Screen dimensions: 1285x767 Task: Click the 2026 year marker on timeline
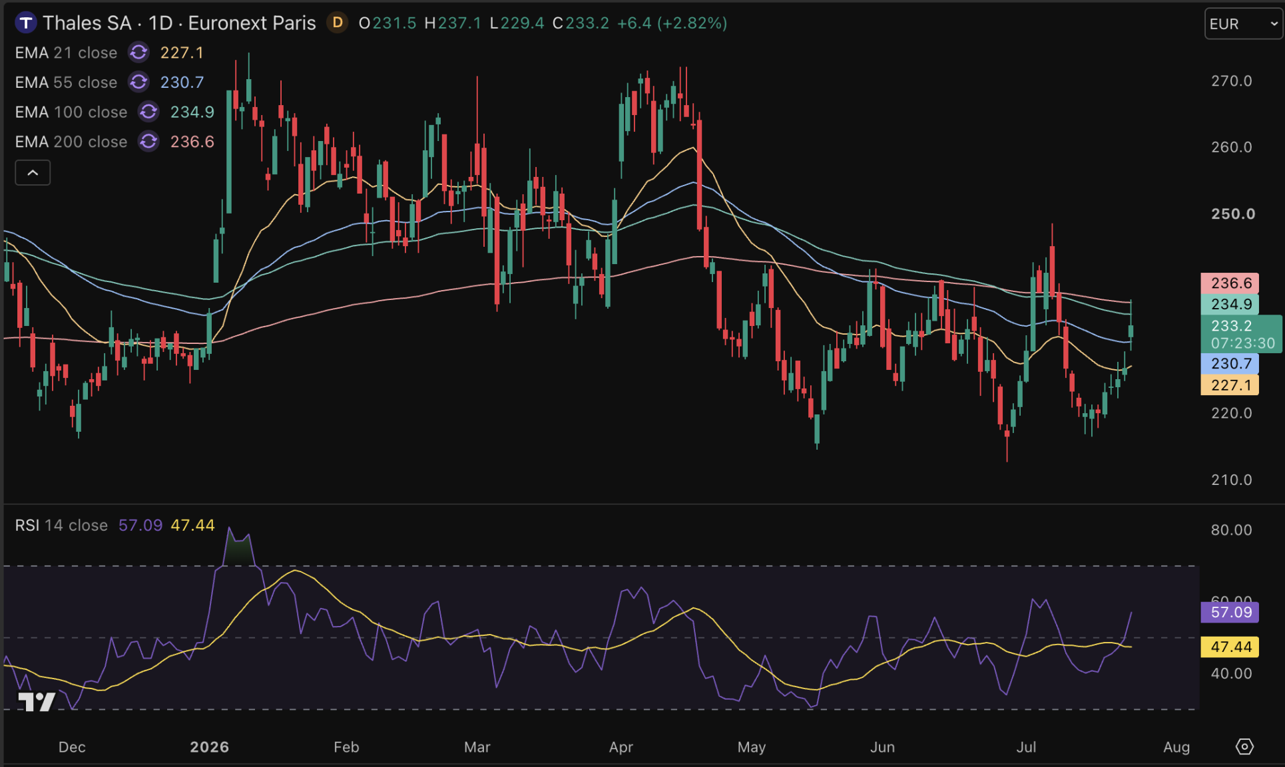coord(210,747)
